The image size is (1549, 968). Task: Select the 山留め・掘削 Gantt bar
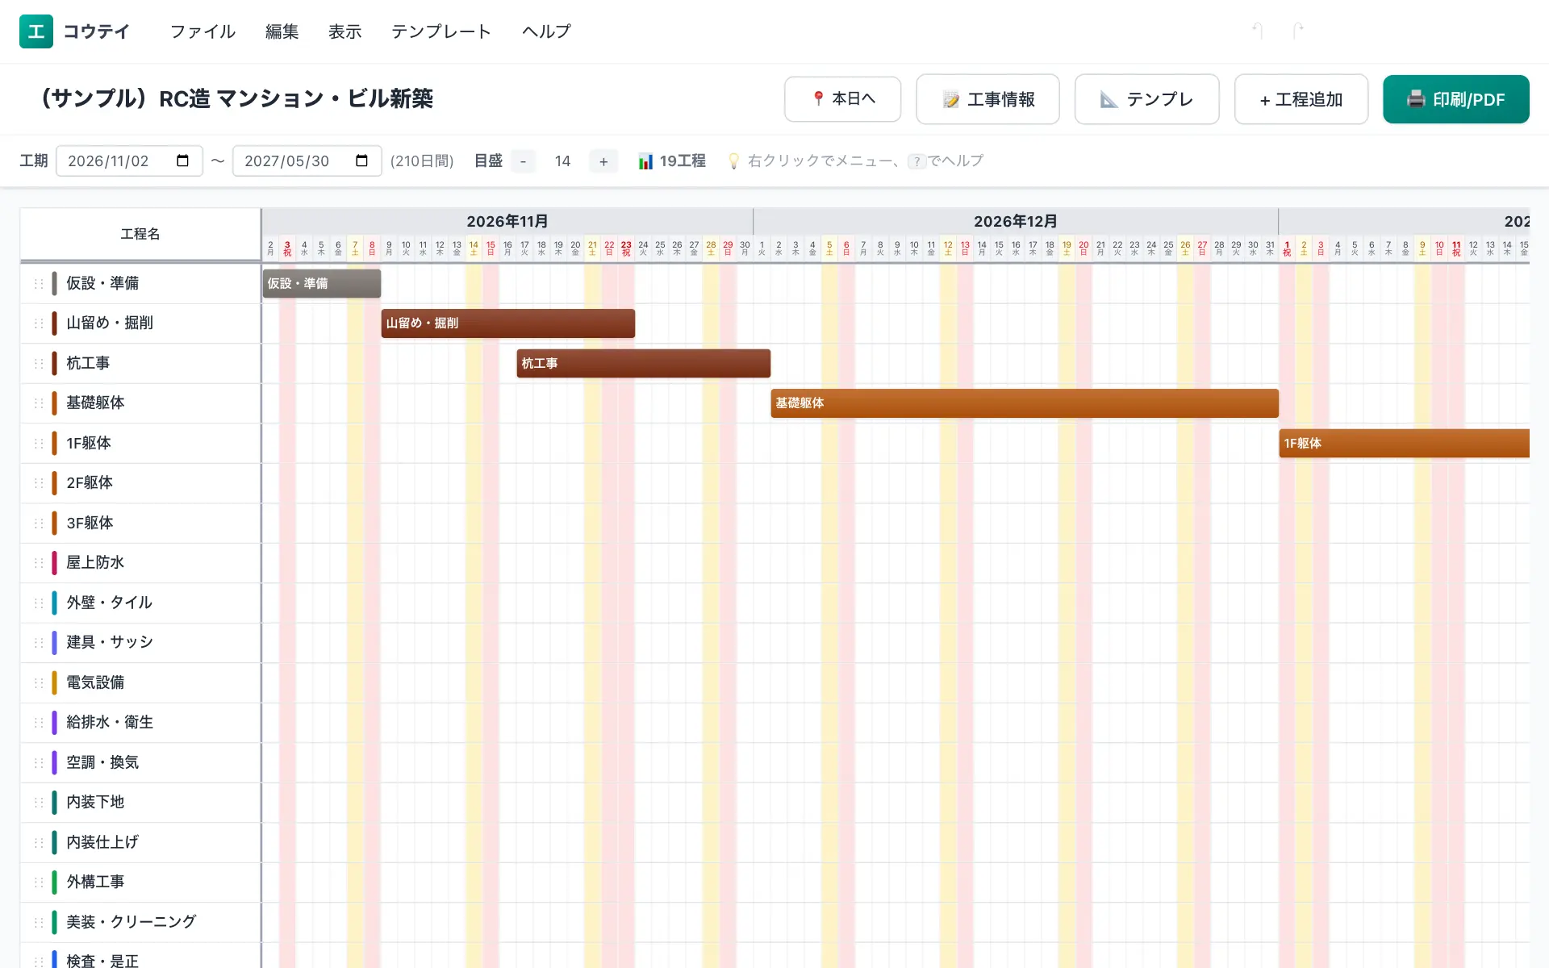pos(508,323)
